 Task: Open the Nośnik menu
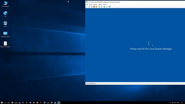coord(95,5)
